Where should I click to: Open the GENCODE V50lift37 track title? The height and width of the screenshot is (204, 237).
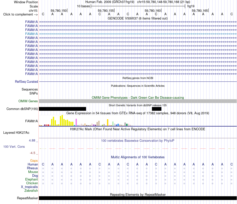(x=137, y=18)
